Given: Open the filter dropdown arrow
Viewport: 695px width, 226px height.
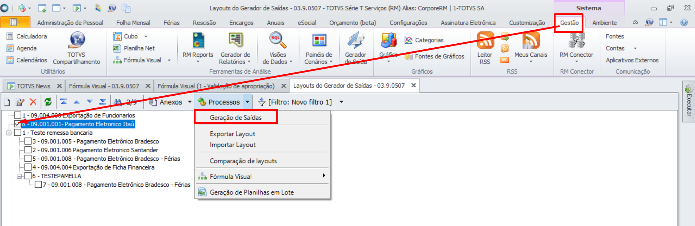Looking at the screenshot, I should click(341, 102).
